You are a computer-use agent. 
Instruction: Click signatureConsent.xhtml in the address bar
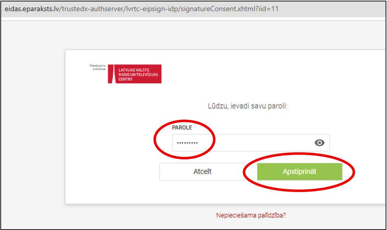point(215,9)
